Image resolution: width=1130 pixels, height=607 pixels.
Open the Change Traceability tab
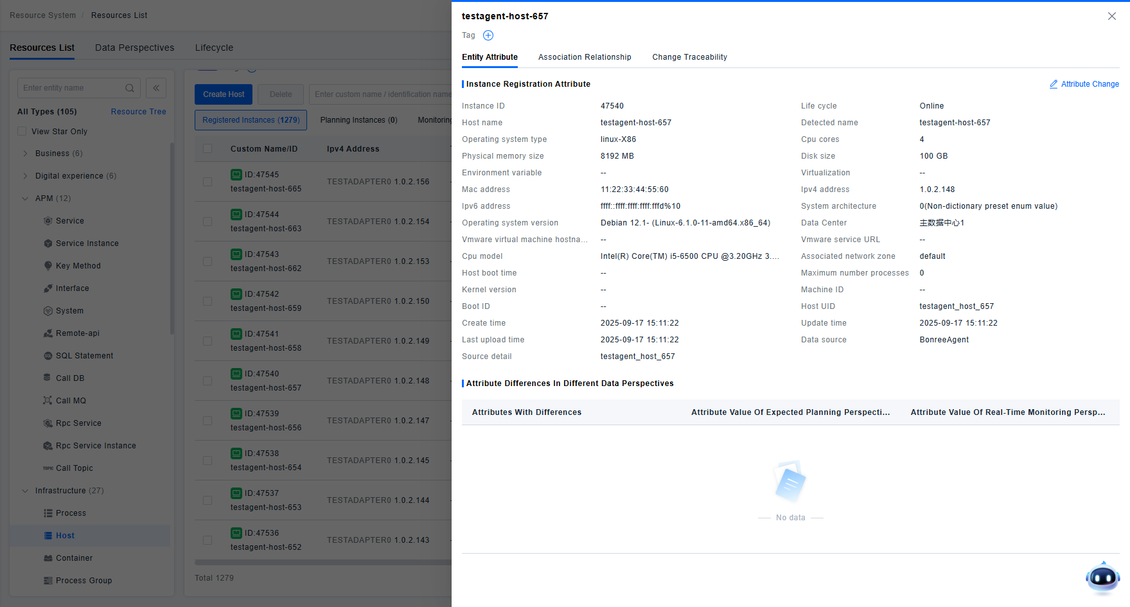click(689, 57)
